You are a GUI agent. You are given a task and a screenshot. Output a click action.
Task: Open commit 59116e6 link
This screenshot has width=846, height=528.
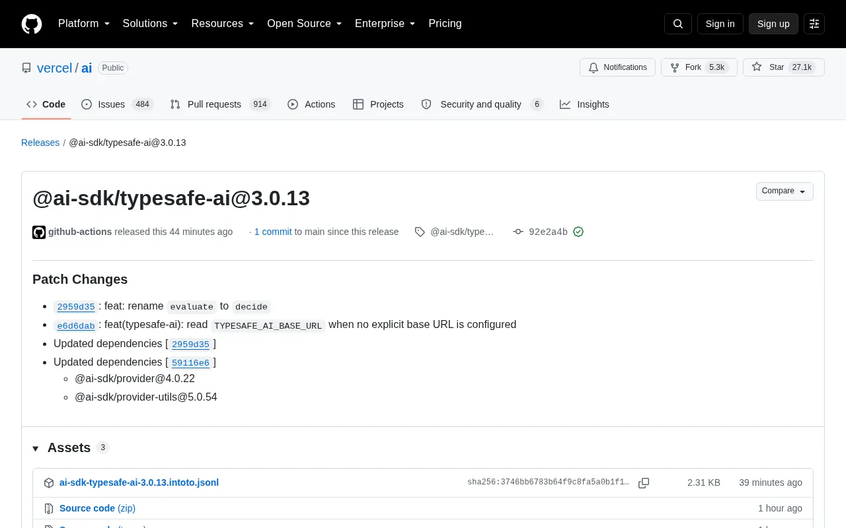tap(190, 363)
